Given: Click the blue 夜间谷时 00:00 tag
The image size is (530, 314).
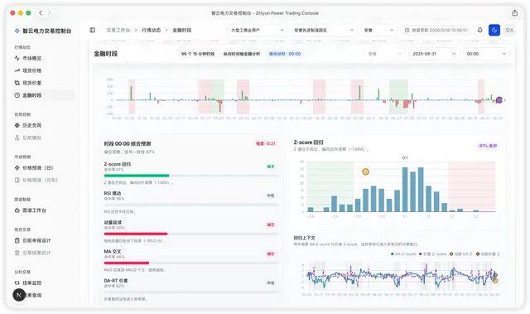Looking at the screenshot, I should pos(285,54).
